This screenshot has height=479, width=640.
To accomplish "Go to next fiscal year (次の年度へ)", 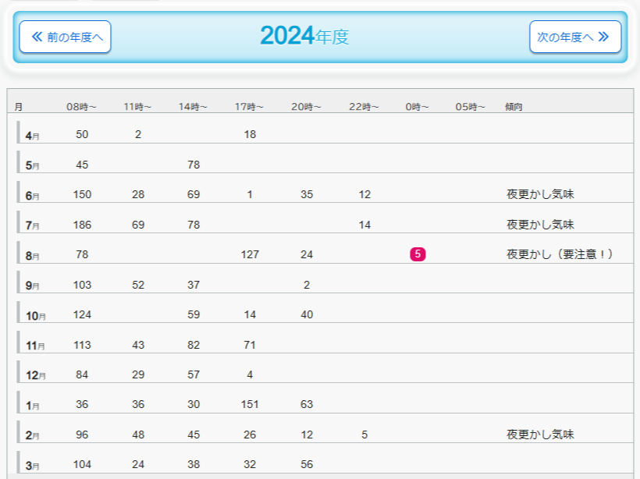I will coord(574,37).
